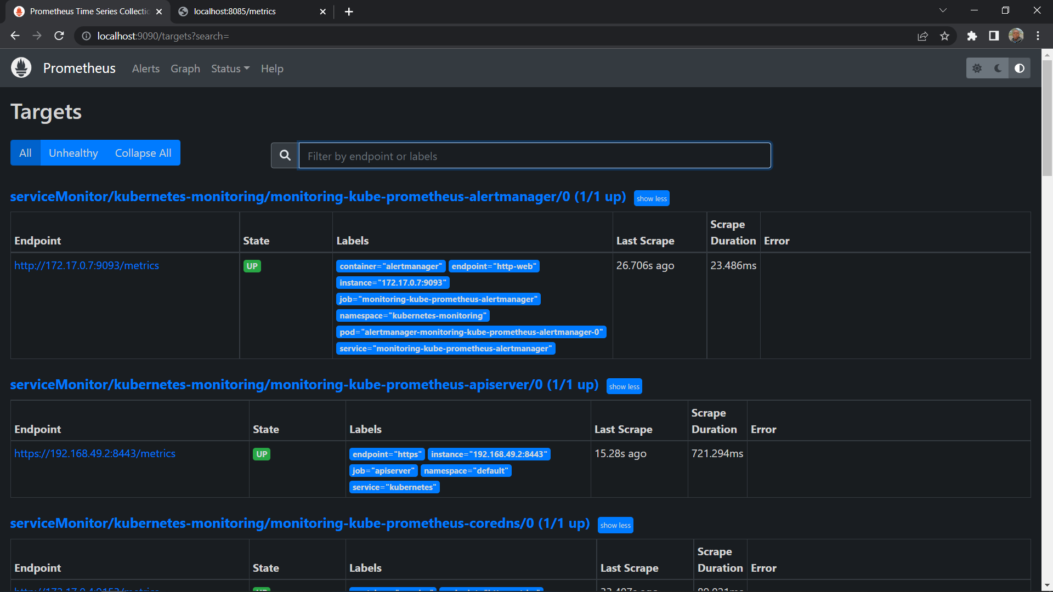Collapse alertmanager group with show less
The width and height of the screenshot is (1053, 592).
[x=652, y=198]
